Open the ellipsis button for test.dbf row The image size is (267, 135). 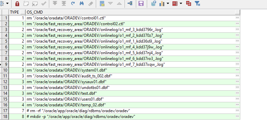point(237,93)
